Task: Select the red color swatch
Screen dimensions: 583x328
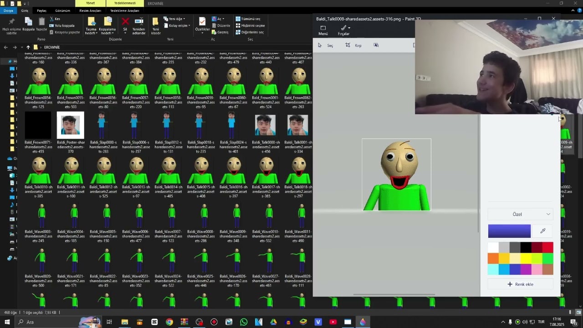Action: click(548, 247)
